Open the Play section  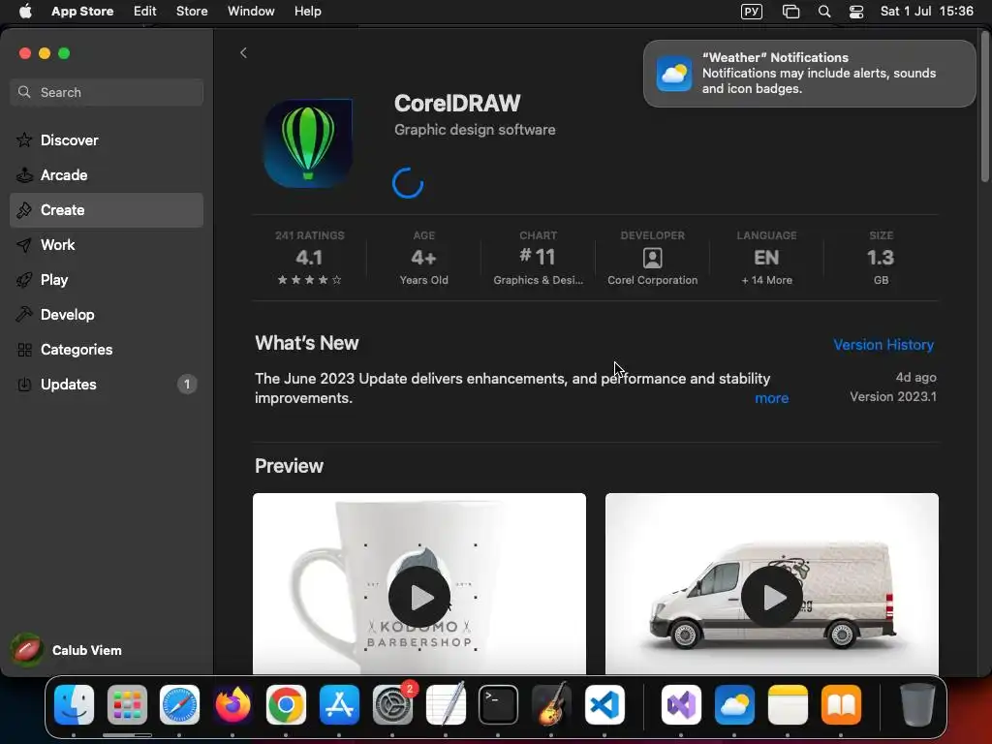[107, 280]
